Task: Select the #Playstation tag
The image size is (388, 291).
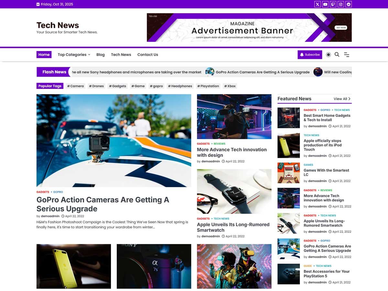Action: pos(208,86)
